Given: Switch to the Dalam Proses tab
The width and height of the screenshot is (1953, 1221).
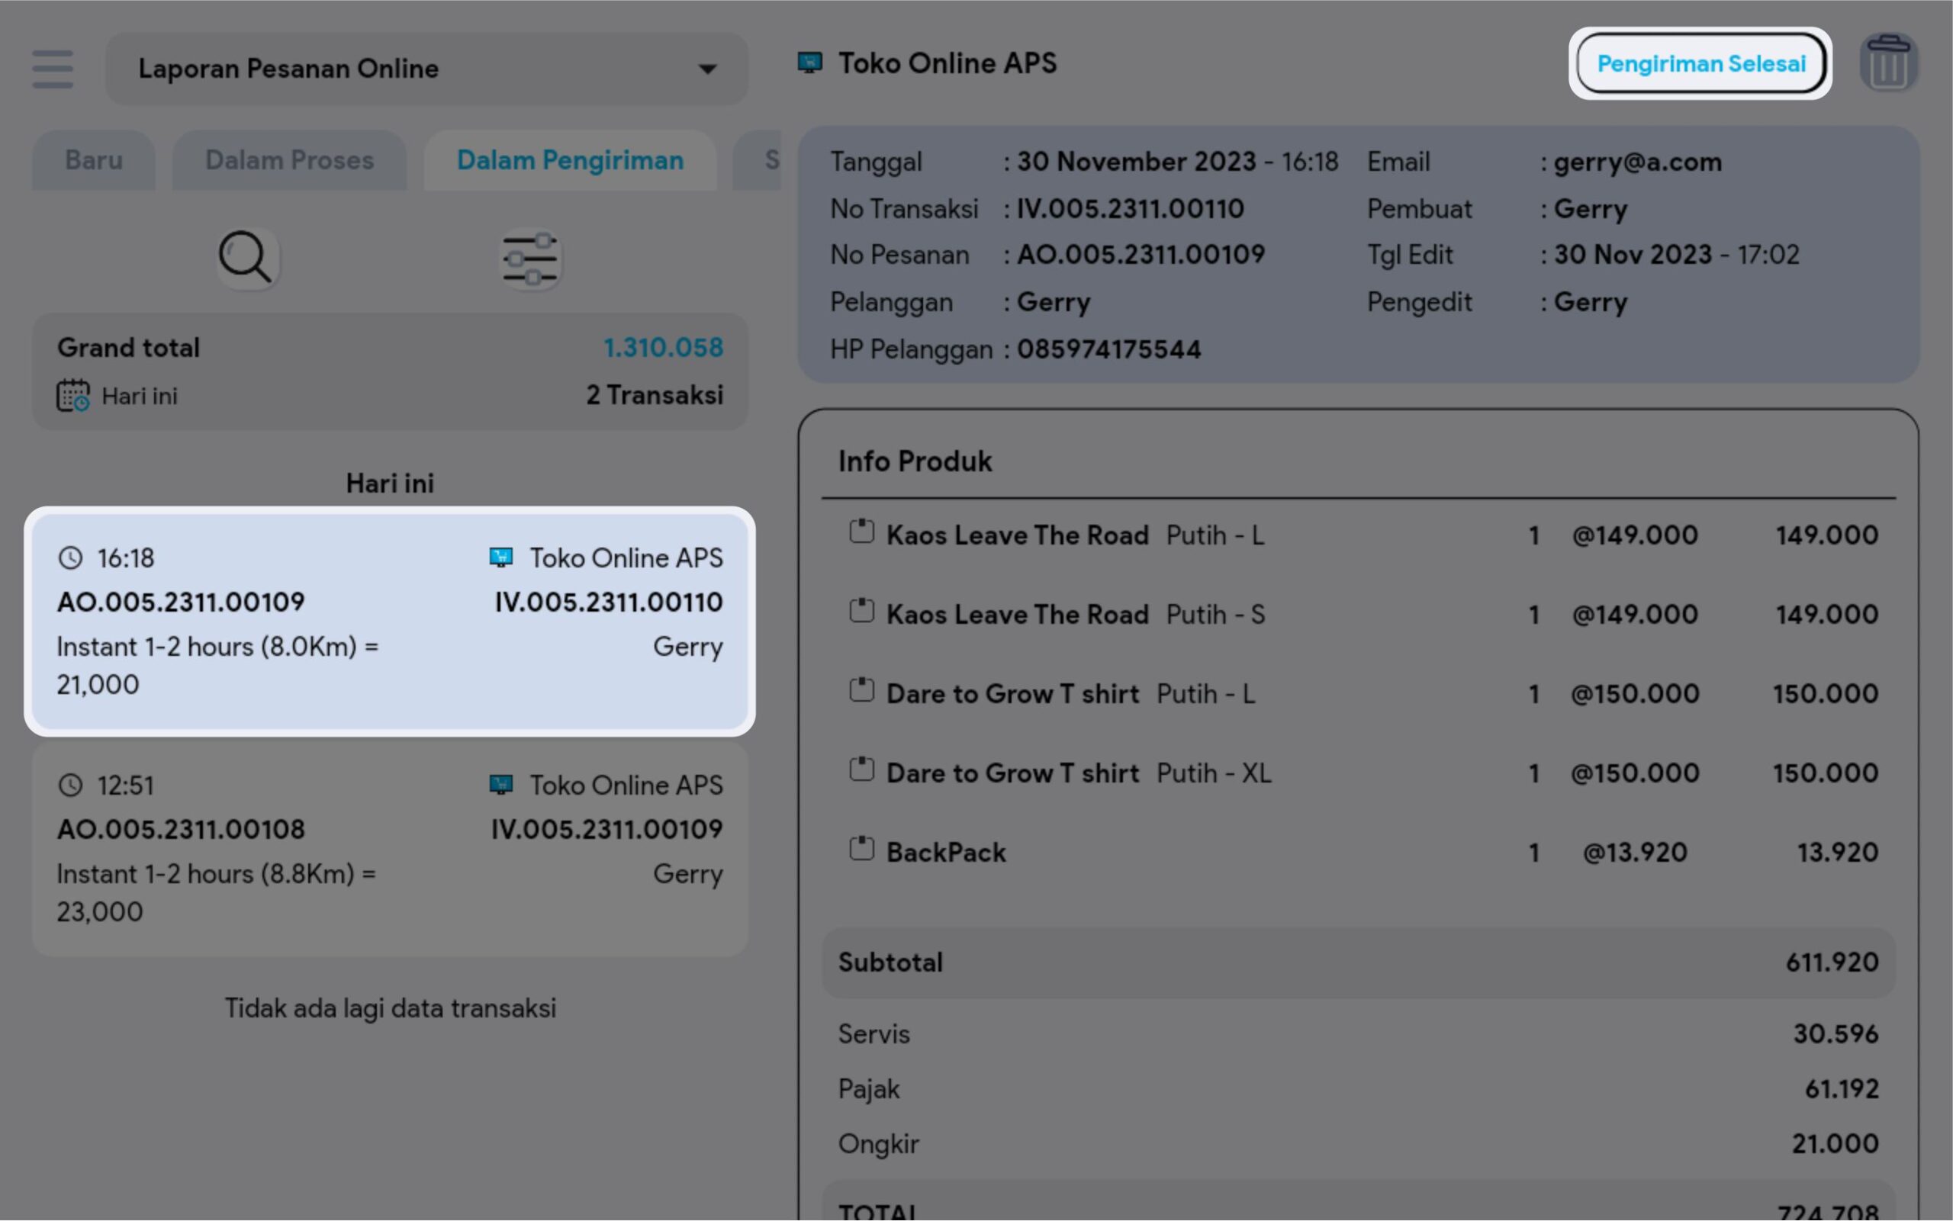Looking at the screenshot, I should pyautogui.click(x=289, y=161).
